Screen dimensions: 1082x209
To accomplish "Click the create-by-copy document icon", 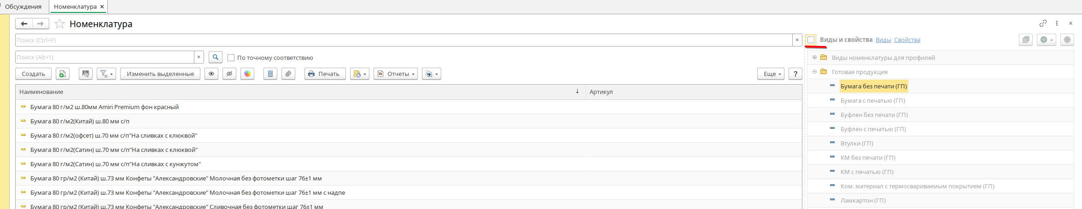I will (62, 74).
